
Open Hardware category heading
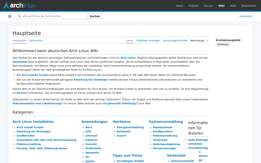[x=121, y=122]
